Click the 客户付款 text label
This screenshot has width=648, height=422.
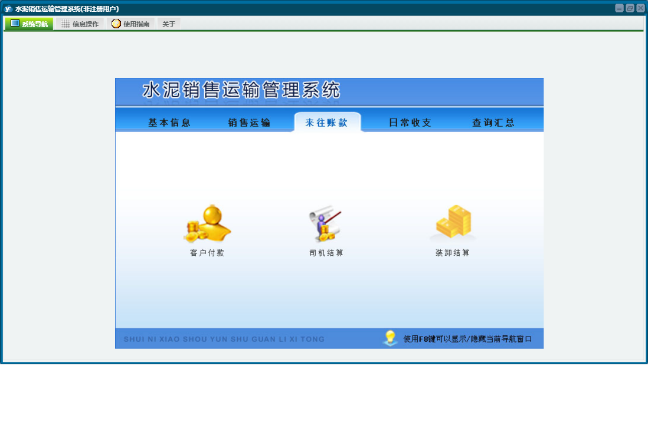click(x=207, y=253)
